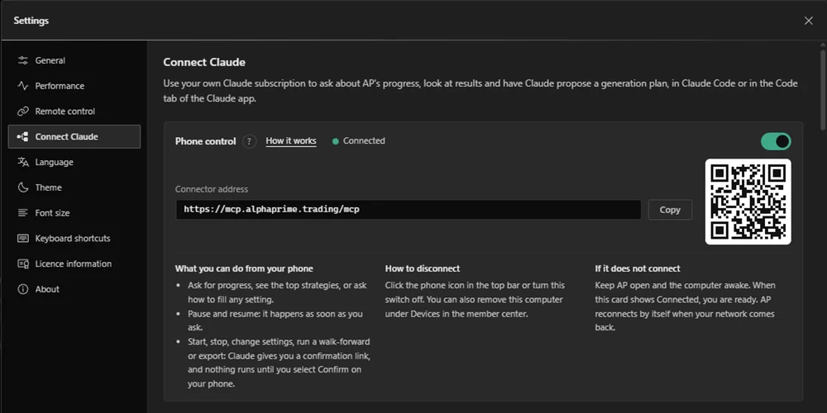Close the Settings dialog
Viewport: 827px width, 413px height.
pos(809,21)
